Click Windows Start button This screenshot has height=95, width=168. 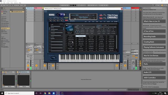(x=2, y=93)
